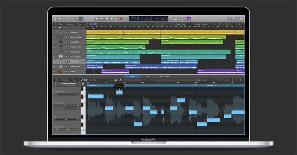Open Functions menu in tracks area
The height and width of the screenshot is (155, 297).
pyautogui.click(x=71, y=24)
